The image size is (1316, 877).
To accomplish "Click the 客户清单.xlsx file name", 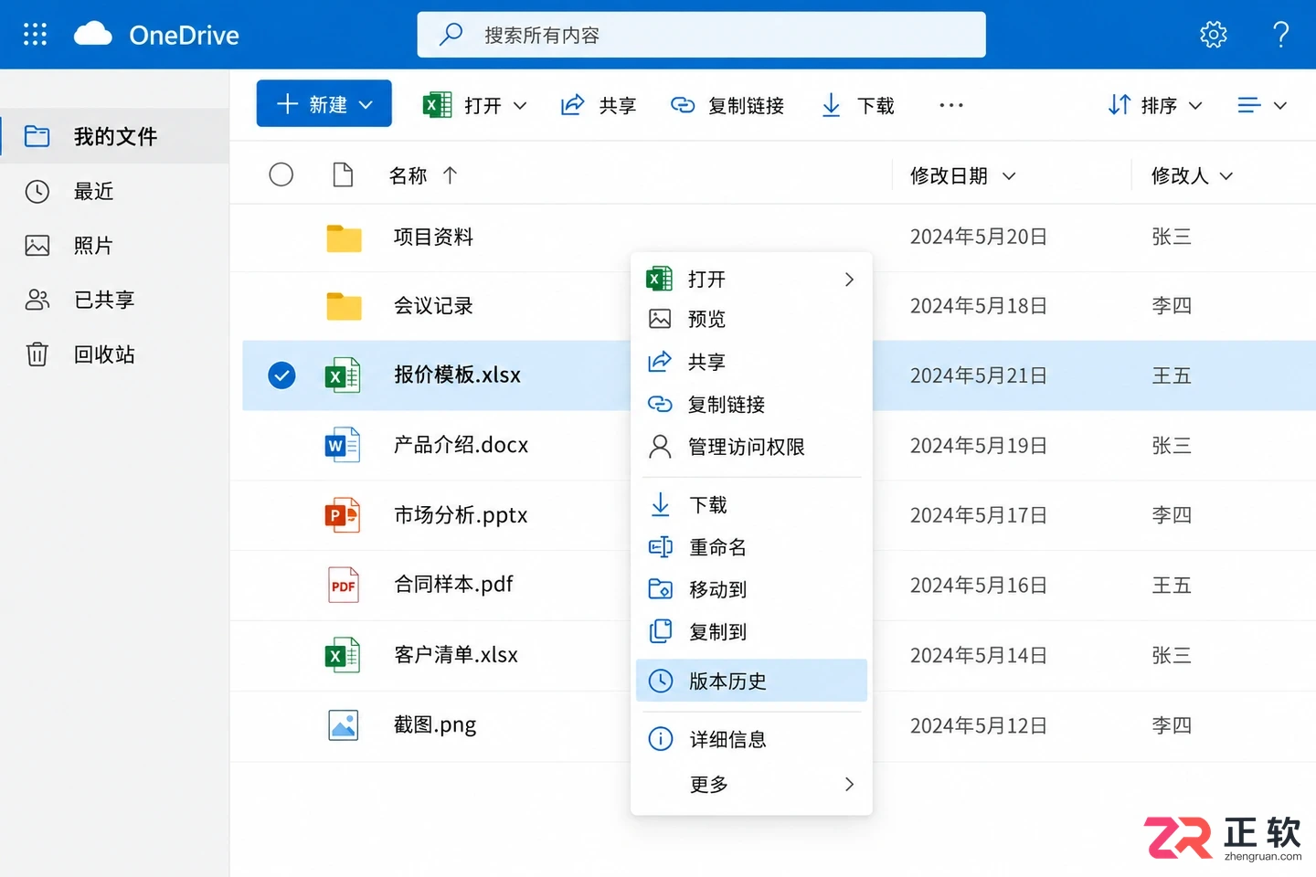I will click(x=455, y=655).
